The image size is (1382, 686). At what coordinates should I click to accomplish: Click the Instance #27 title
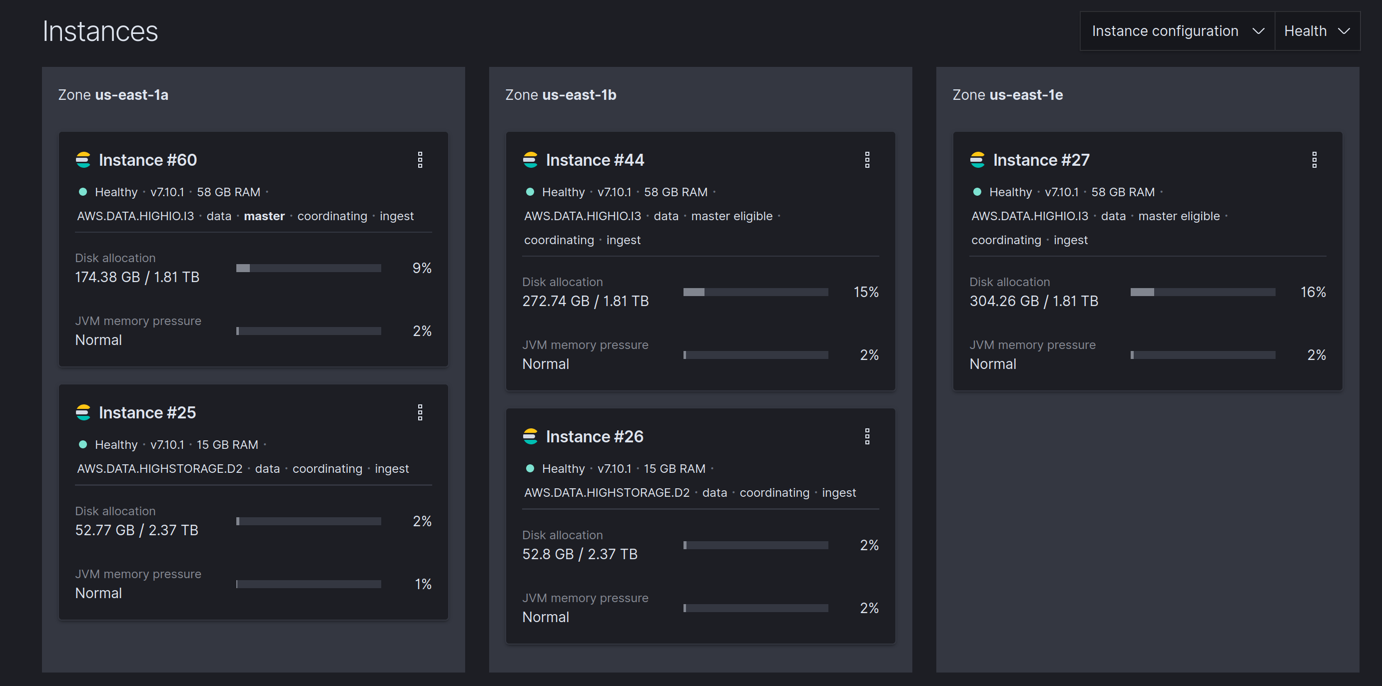(x=1041, y=160)
